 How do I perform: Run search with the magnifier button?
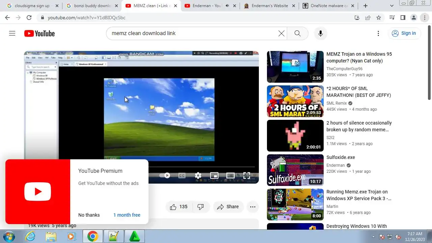pyautogui.click(x=297, y=33)
